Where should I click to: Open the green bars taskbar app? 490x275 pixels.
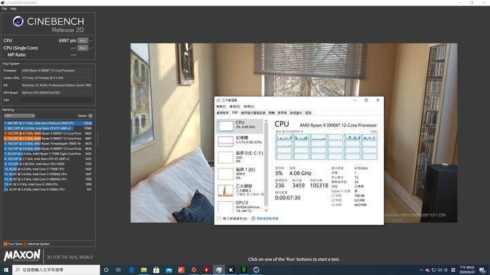244,270
